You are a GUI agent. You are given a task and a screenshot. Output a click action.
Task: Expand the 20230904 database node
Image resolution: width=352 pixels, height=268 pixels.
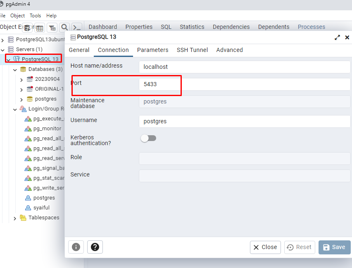coord(21,80)
